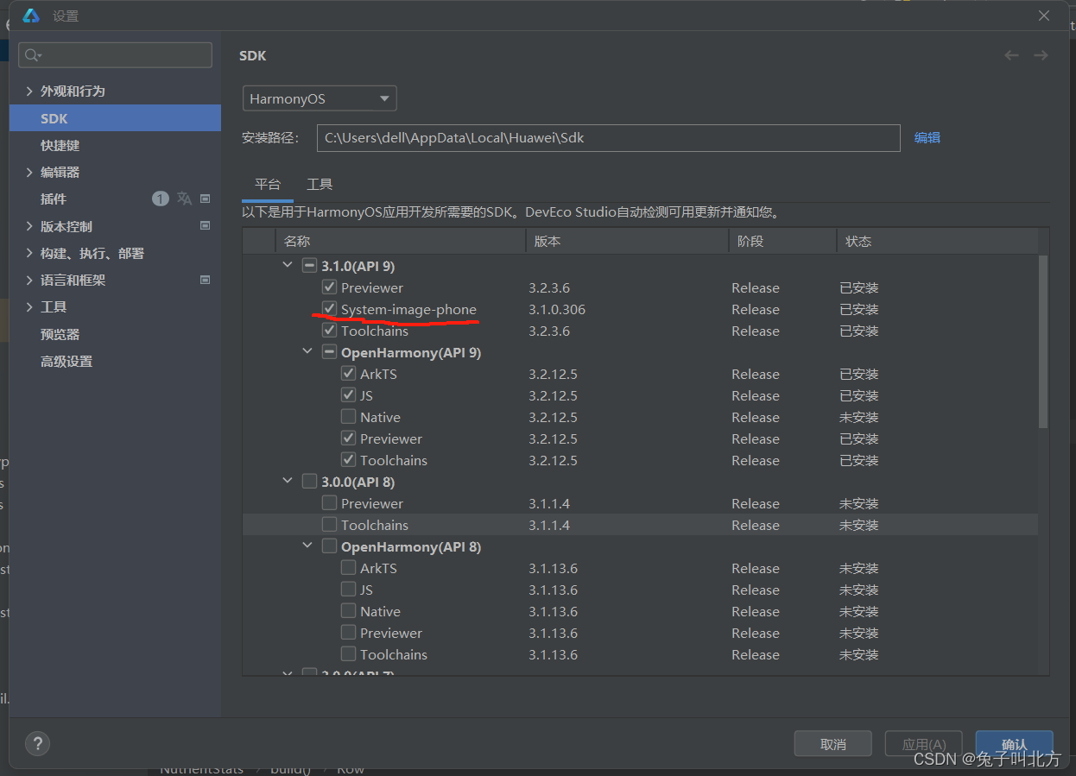Screen dimensions: 1076x776
Task: Click the 安装路径 text field
Action: [x=609, y=137]
